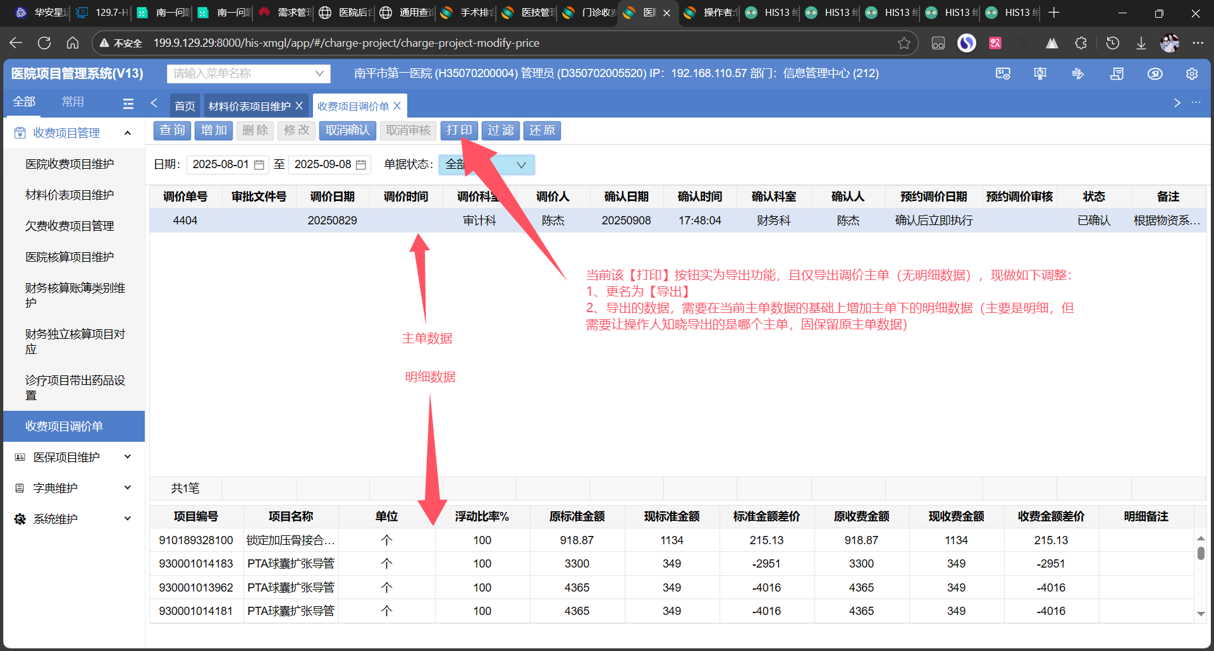The height and width of the screenshot is (651, 1214).
Task: Select the adjustment order row 4404
Action: [x=678, y=221]
